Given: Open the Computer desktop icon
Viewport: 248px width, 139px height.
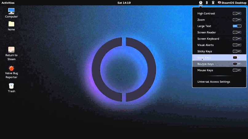Looking at the screenshot, I should 11,13.
